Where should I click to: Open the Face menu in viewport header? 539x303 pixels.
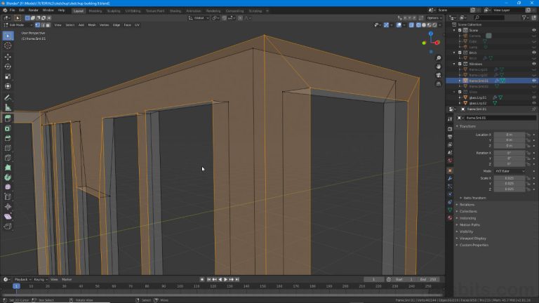click(128, 25)
